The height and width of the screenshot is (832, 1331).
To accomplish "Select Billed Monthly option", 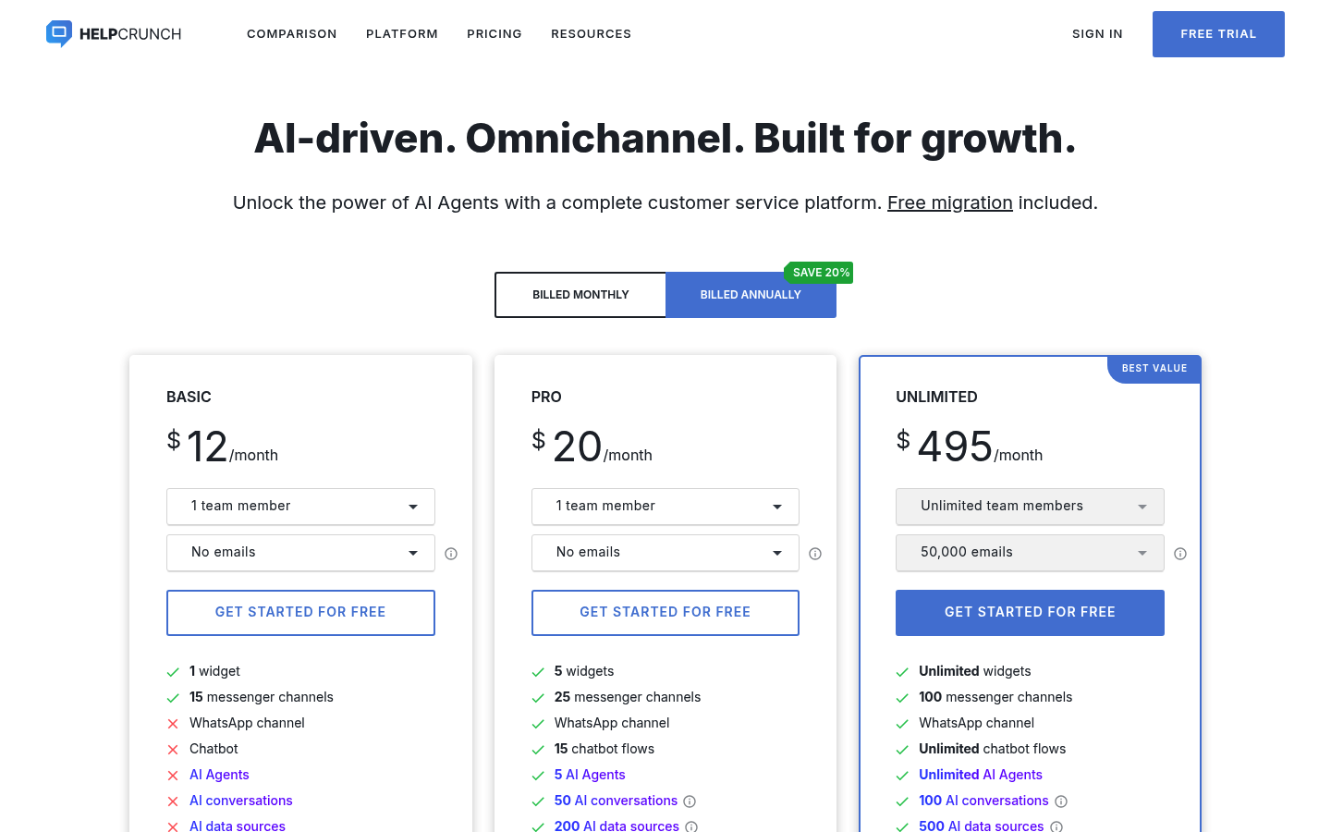I will (580, 295).
